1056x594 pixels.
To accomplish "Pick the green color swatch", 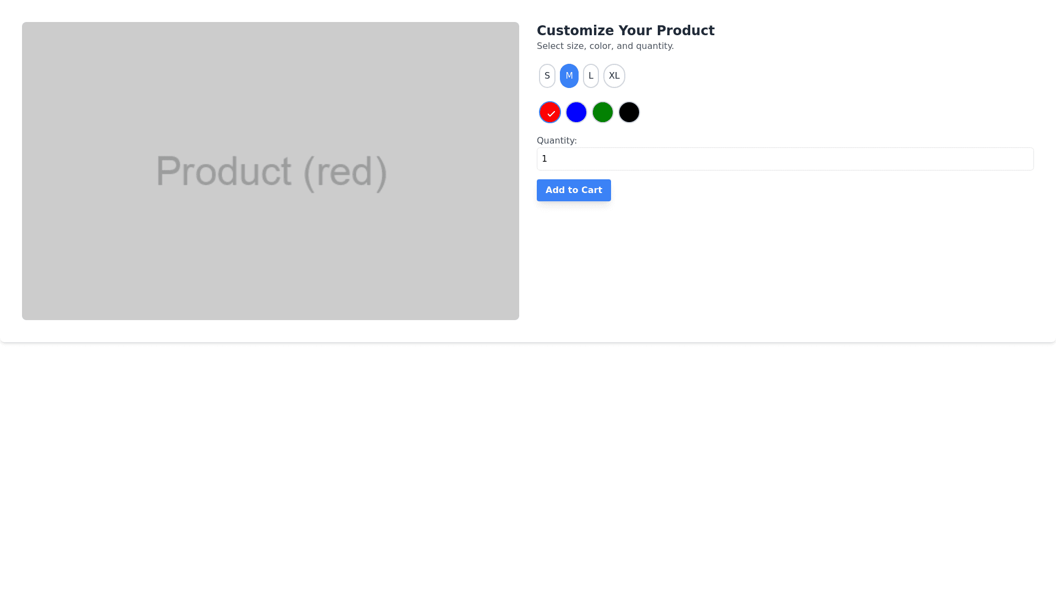I will [602, 112].
